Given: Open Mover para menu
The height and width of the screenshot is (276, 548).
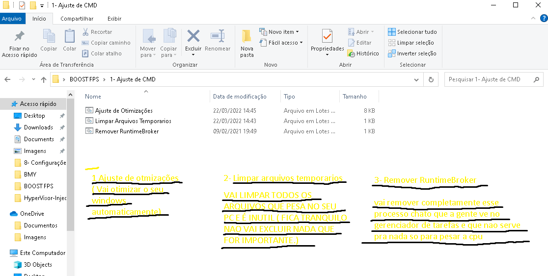Looking at the screenshot, I should point(148,43).
